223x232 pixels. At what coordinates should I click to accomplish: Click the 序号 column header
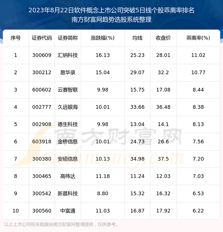tap(15, 38)
